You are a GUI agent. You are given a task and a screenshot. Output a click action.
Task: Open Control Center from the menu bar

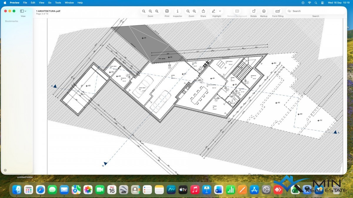point(322,3)
